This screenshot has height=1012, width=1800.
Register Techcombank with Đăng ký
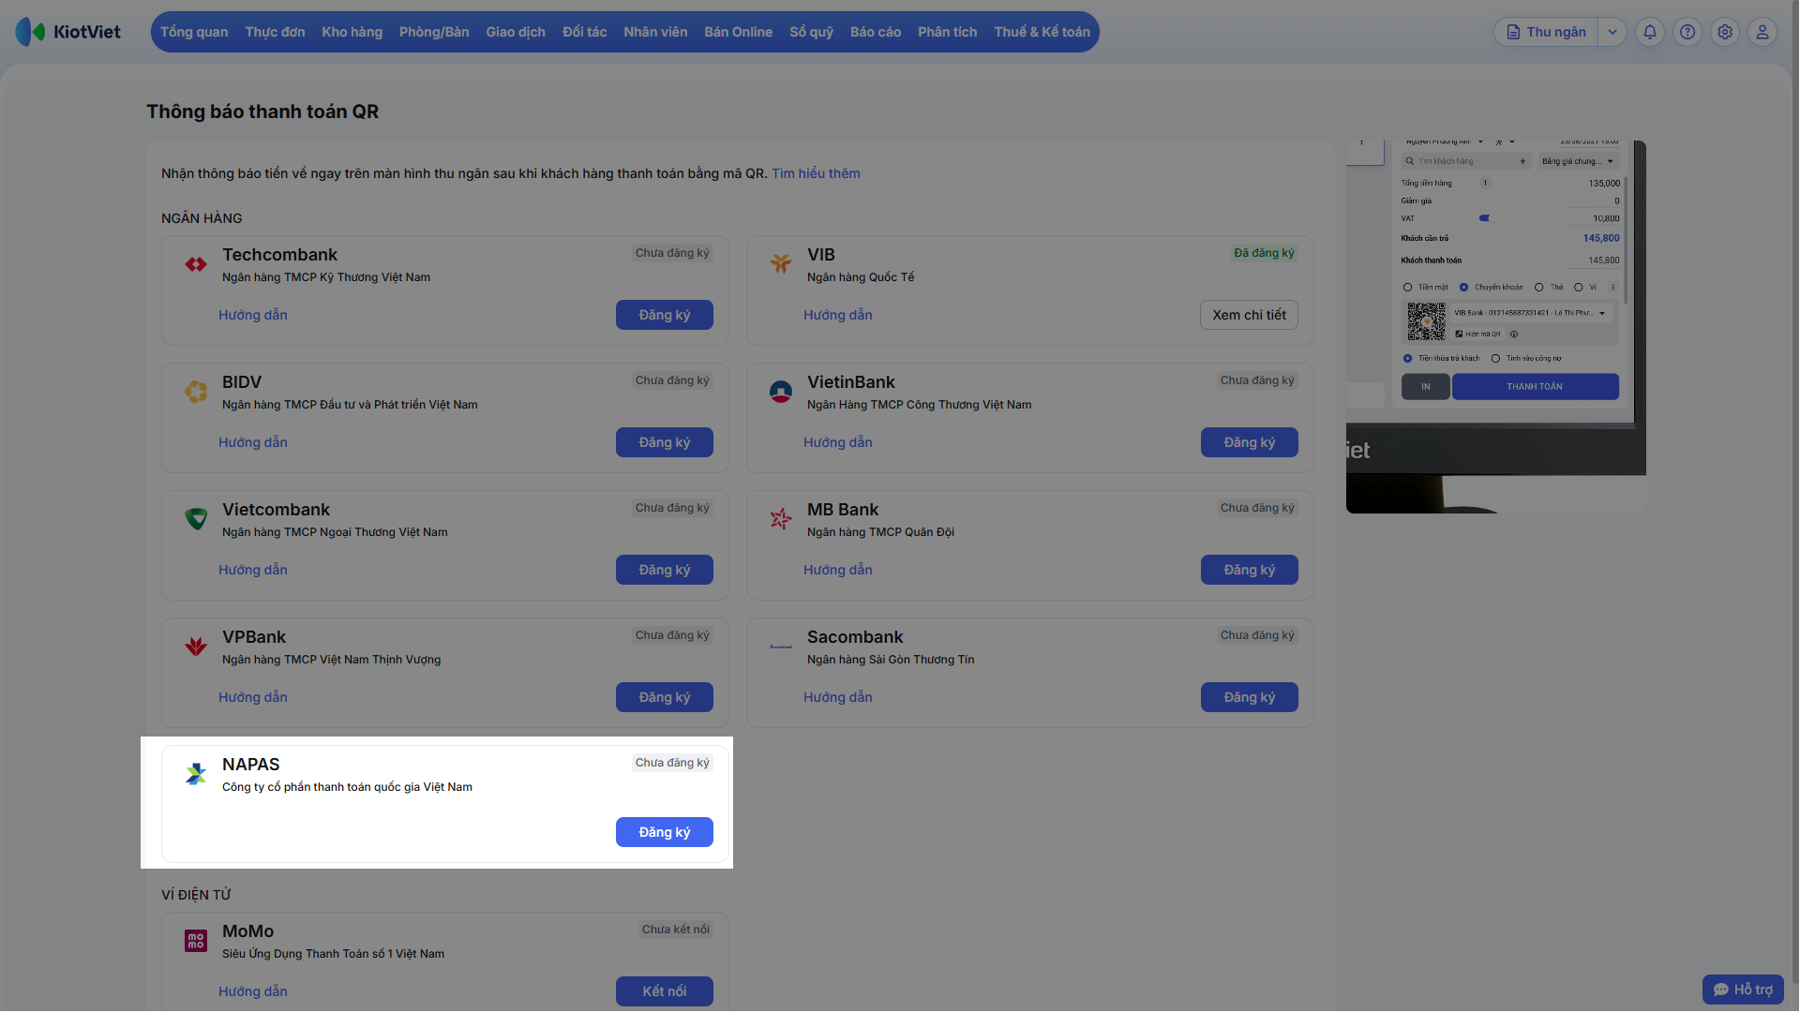coord(665,315)
